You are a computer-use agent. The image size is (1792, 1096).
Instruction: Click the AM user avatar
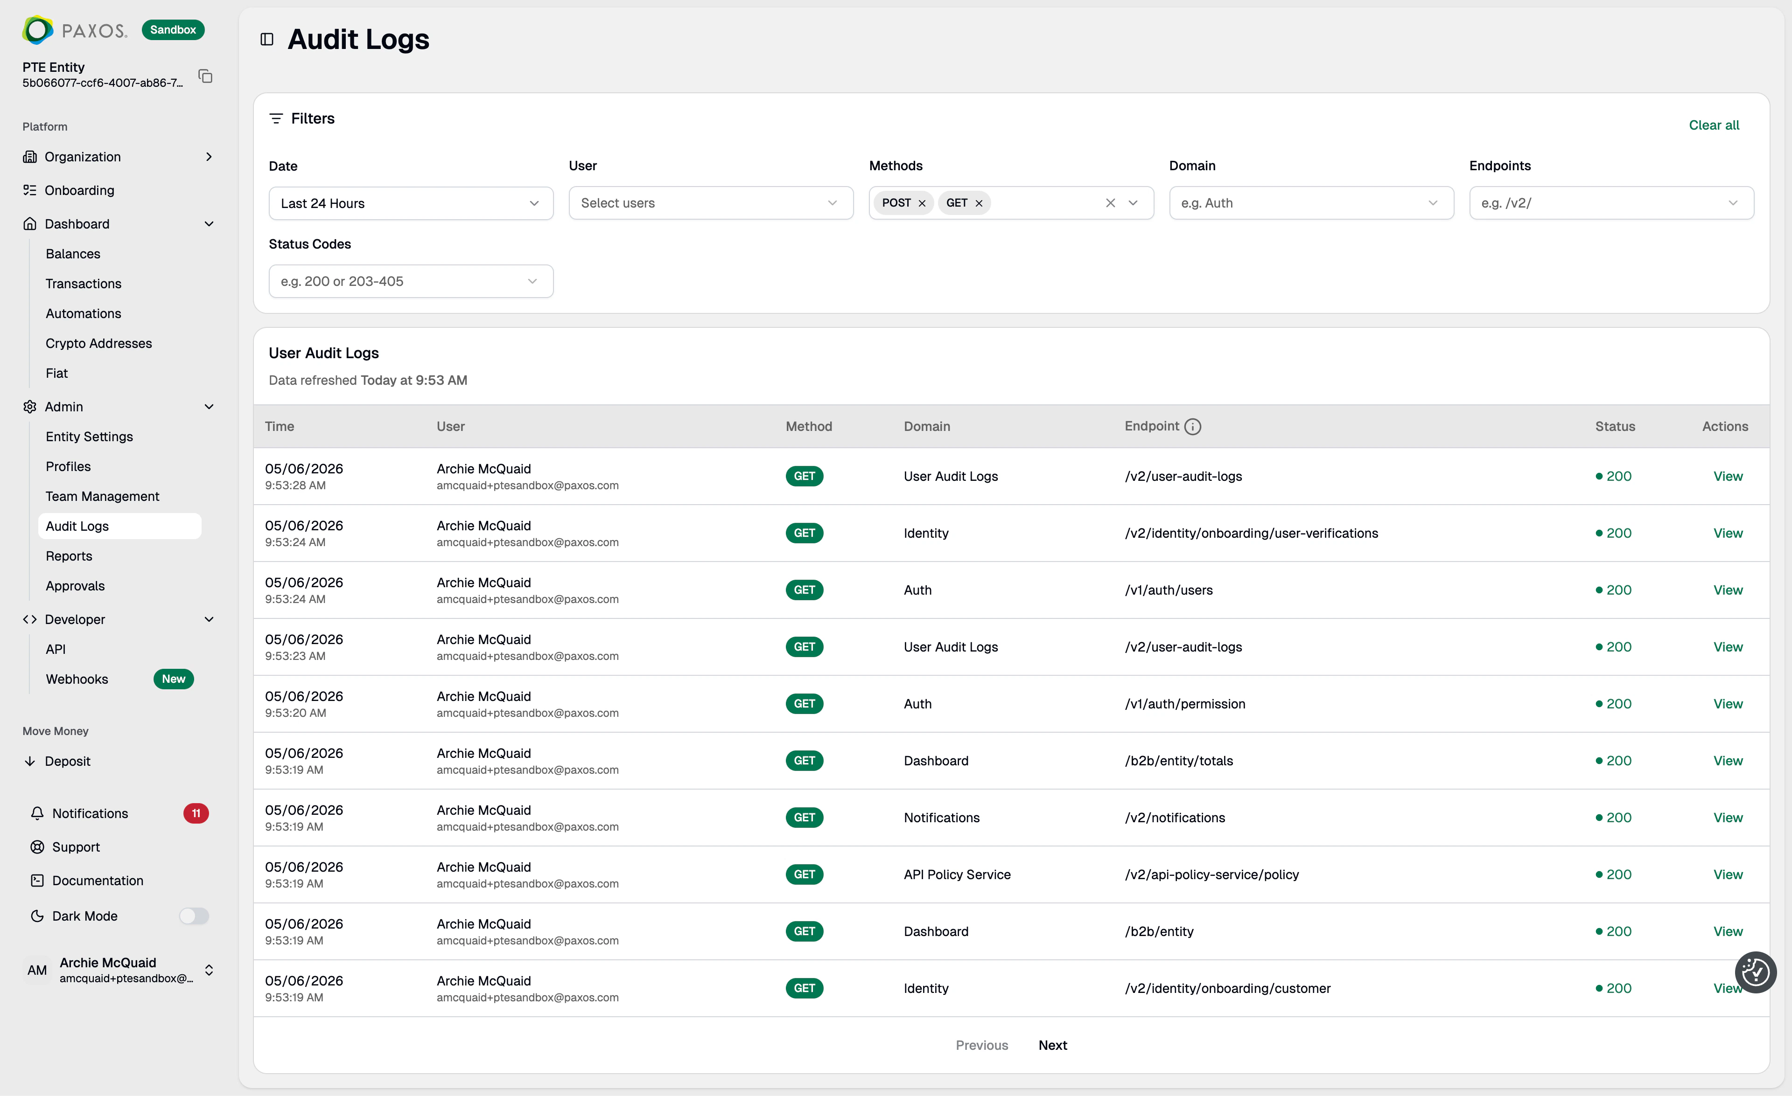[x=37, y=970]
